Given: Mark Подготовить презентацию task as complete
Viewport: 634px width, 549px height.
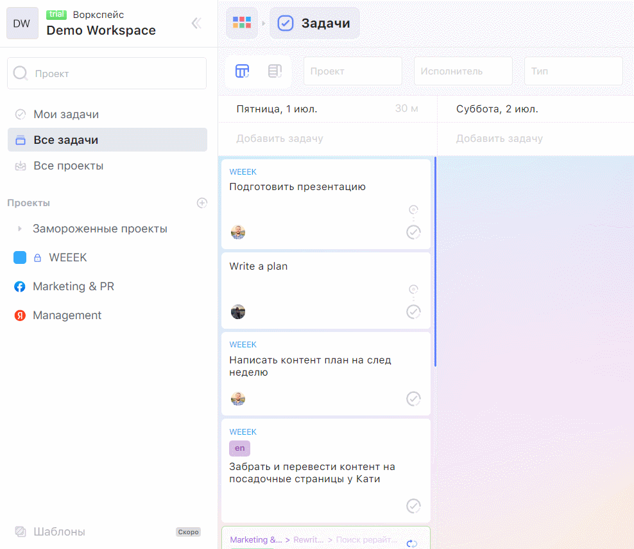Looking at the screenshot, I should 413,232.
